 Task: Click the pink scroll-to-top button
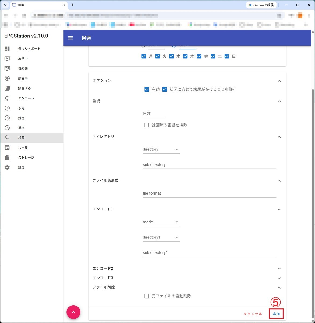[73, 312]
